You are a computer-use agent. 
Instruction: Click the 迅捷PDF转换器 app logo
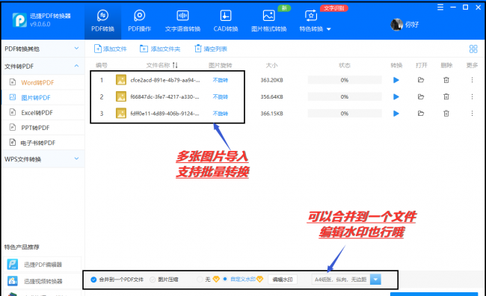[x=19, y=20]
